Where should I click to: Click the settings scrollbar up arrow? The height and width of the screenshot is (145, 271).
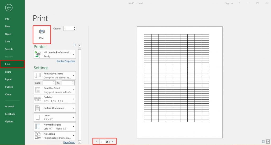(x=80, y=46)
